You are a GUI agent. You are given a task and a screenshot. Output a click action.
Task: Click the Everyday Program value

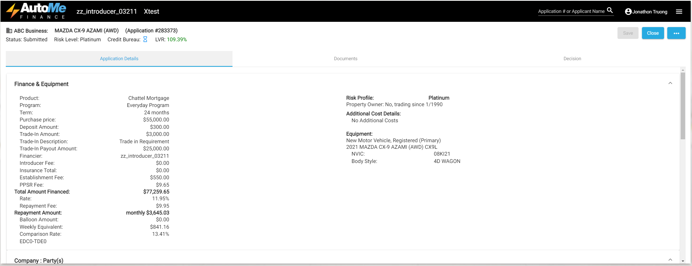(148, 105)
